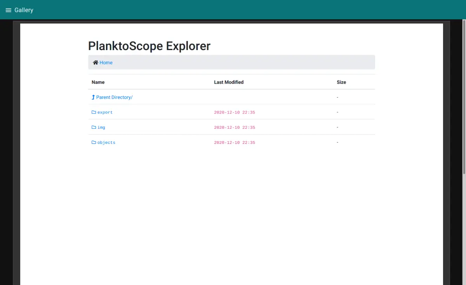
Task: Click the img folder icon
Action: (94, 127)
